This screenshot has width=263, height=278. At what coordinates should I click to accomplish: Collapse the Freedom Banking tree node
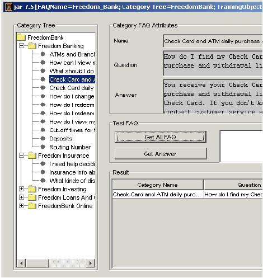(x=22, y=46)
